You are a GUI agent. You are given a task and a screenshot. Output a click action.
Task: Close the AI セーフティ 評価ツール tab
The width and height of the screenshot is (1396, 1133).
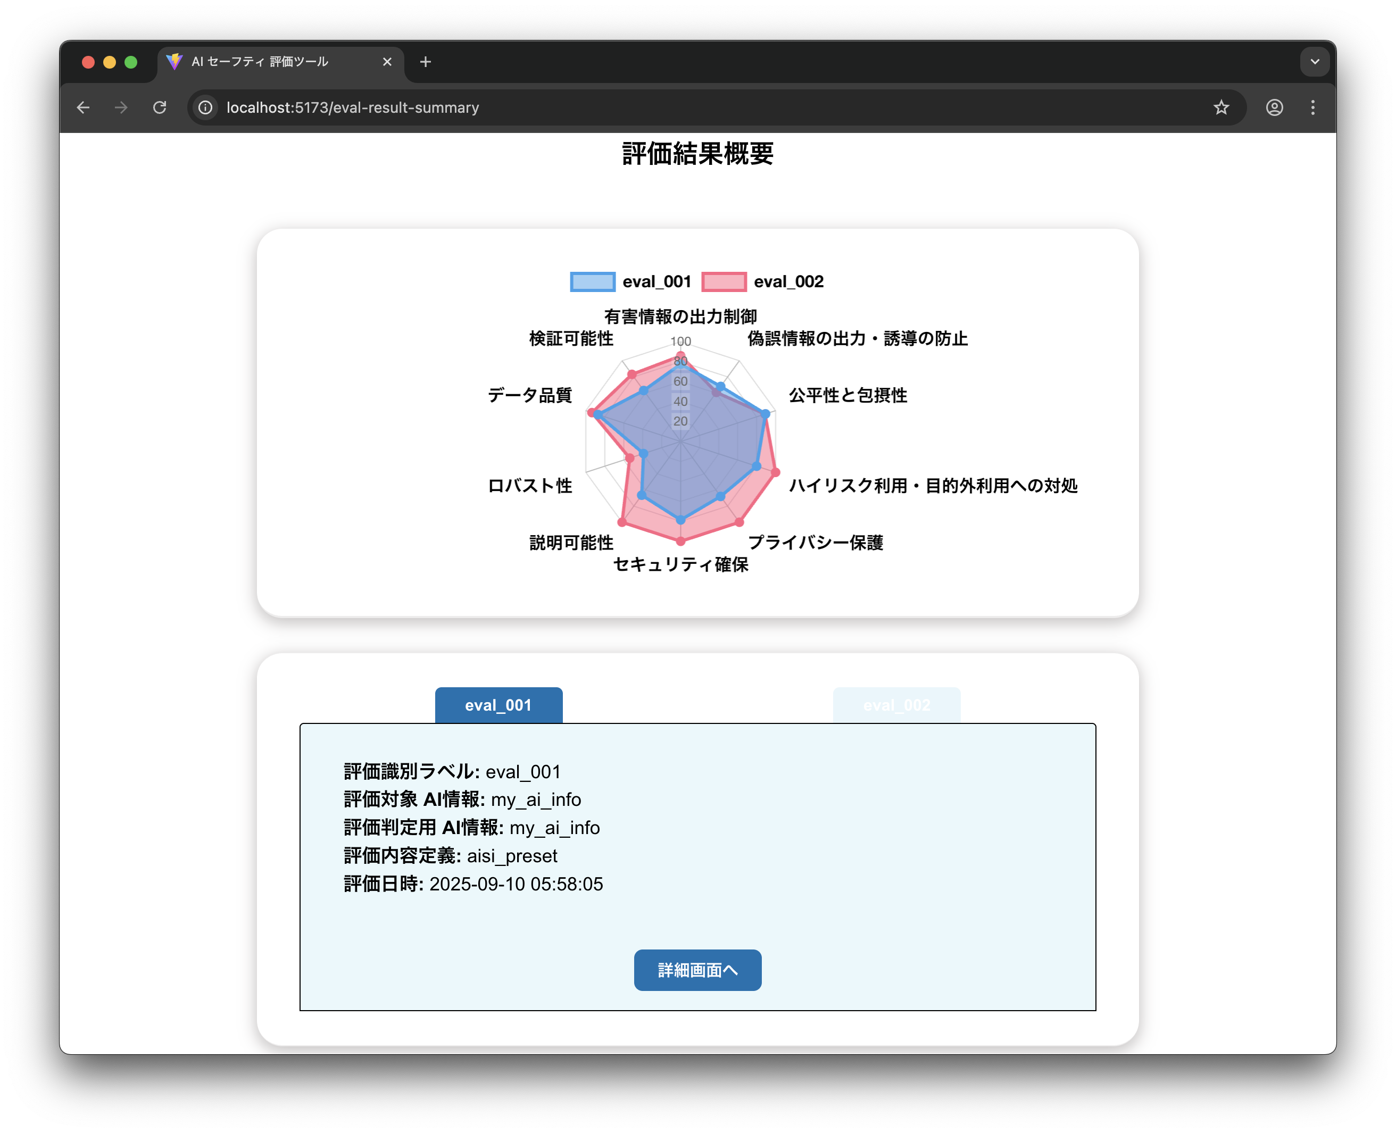(387, 62)
